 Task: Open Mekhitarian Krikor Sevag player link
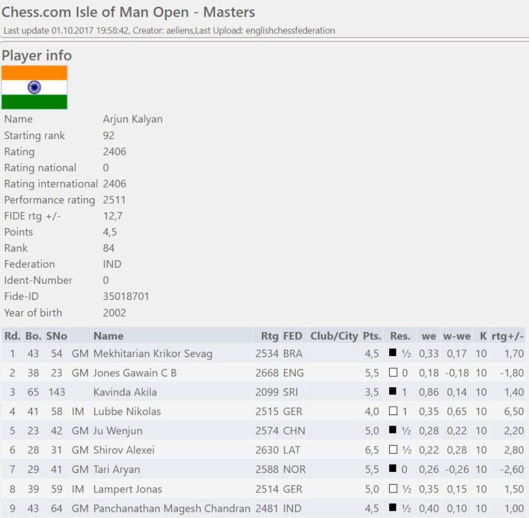pos(153,353)
